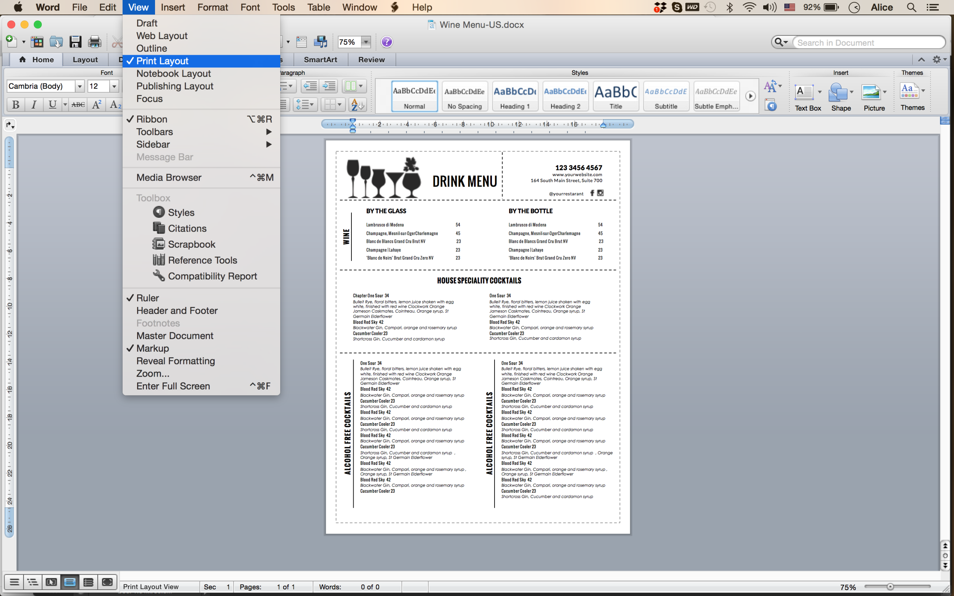This screenshot has height=596, width=954.
Task: Select Media Browser menu item
Action: (x=201, y=177)
